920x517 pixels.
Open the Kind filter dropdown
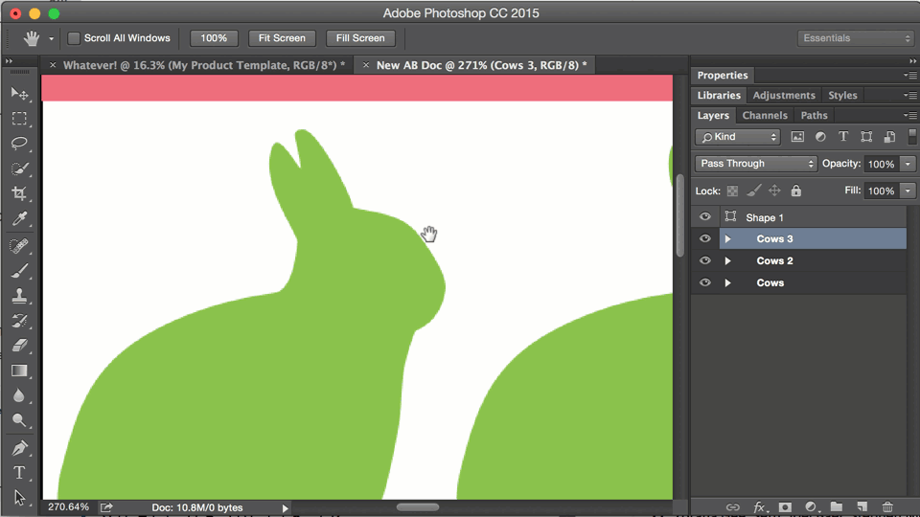point(738,137)
